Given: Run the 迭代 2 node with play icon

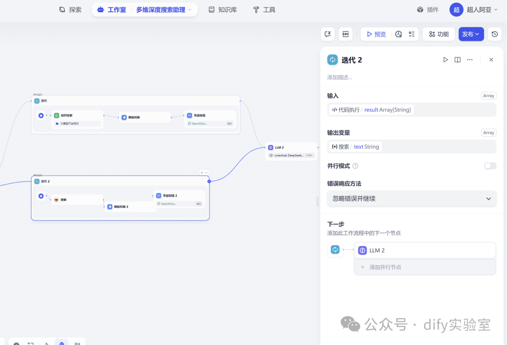Looking at the screenshot, I should (x=445, y=60).
